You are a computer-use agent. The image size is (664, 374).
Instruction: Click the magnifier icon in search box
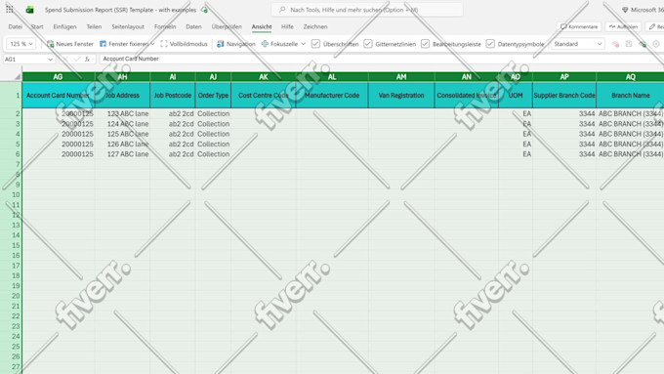(282, 10)
